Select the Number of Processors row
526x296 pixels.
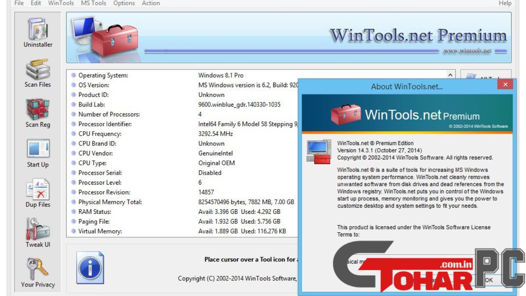tap(182, 114)
